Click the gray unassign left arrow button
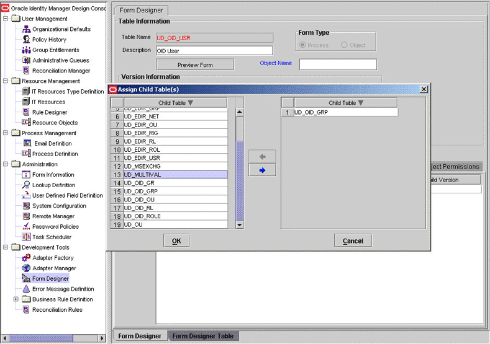This screenshot has height=344, width=490. click(262, 157)
